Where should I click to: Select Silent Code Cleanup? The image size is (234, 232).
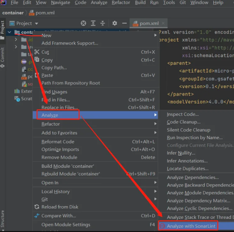point(188,130)
